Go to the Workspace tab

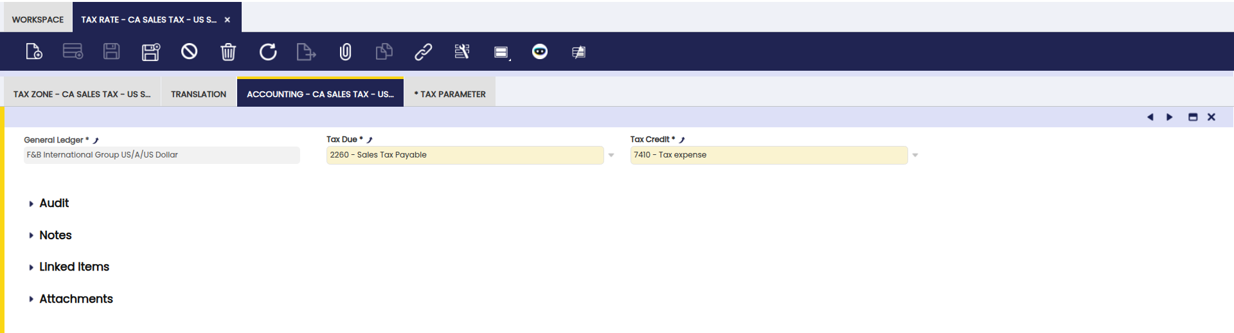point(37,19)
